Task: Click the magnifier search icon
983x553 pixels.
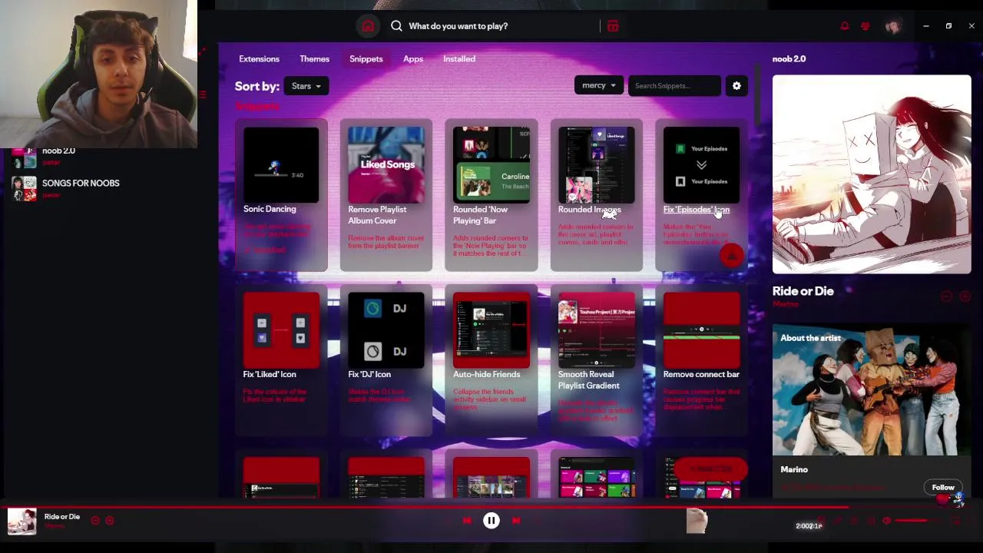Action: pyautogui.click(x=396, y=26)
